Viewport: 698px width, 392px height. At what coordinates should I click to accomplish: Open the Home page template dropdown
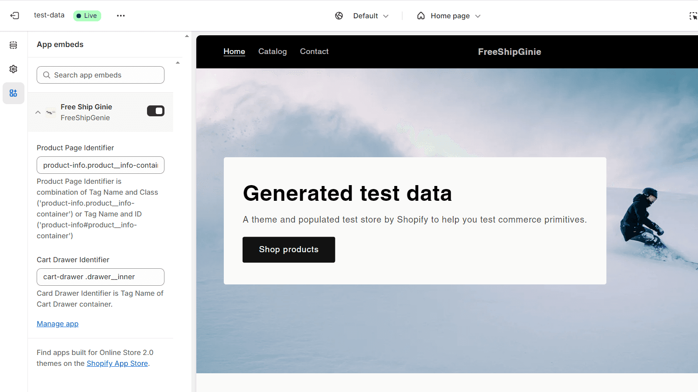pos(449,16)
